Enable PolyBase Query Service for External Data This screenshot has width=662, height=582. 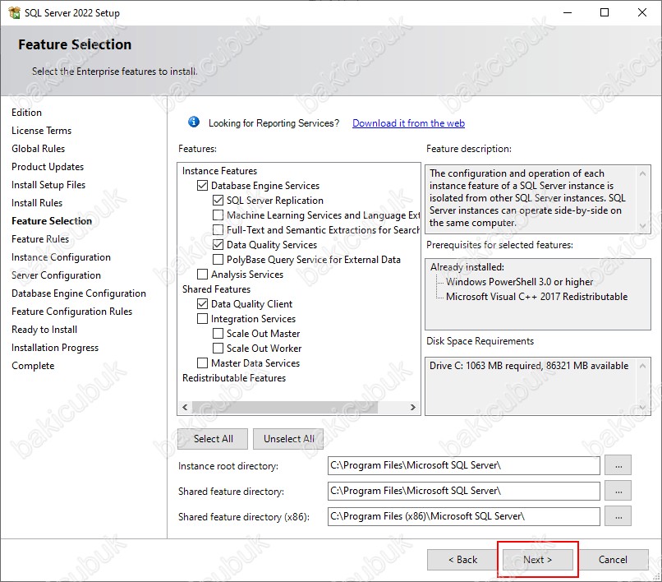point(218,260)
